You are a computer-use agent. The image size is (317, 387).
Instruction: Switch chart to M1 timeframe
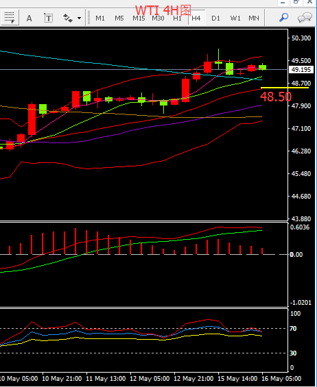pyautogui.click(x=100, y=18)
